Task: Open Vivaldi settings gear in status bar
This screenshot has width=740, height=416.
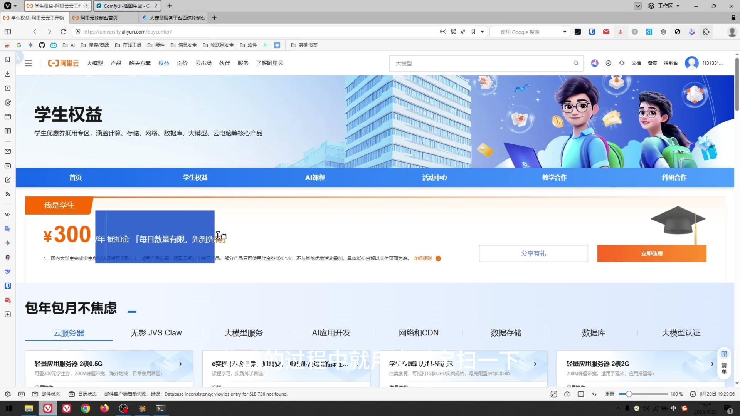Action: pyautogui.click(x=7, y=394)
